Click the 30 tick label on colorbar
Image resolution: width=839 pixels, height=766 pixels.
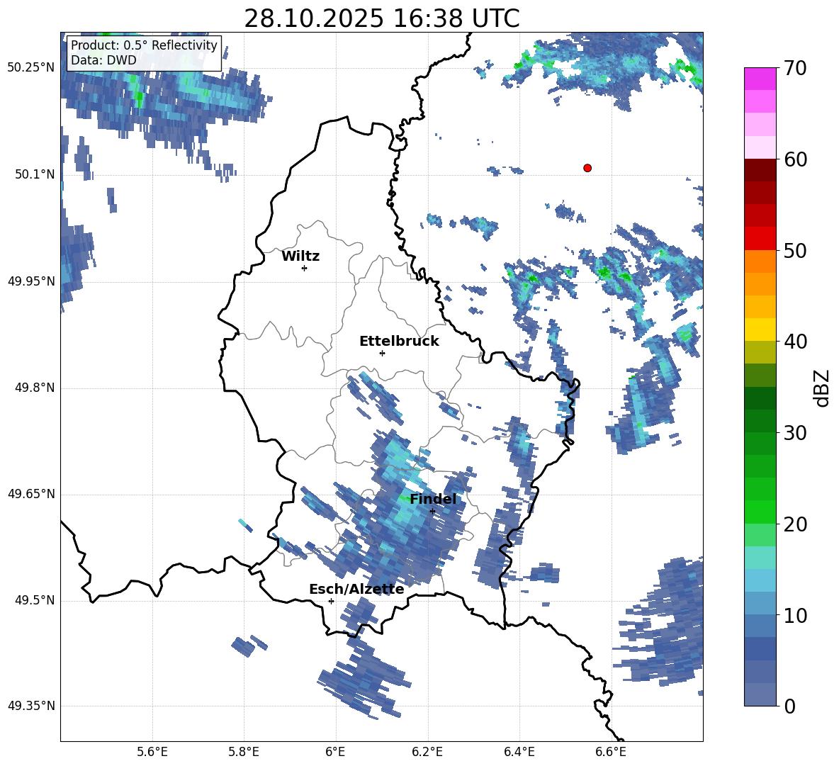(x=795, y=432)
